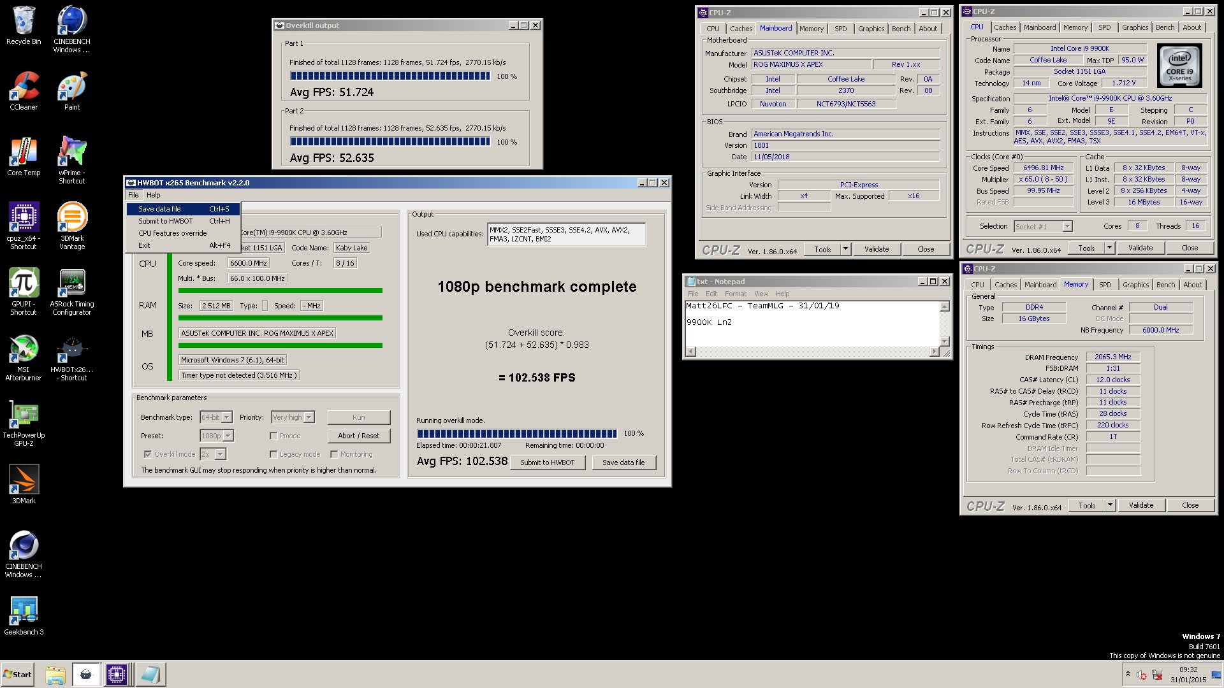
Task: Select Notepad taskbar icon
Action: 150,675
